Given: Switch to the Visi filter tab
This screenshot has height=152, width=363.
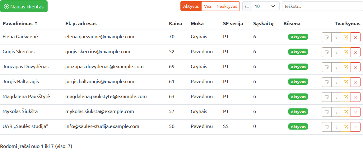Looking at the screenshot, I should click(x=208, y=6).
